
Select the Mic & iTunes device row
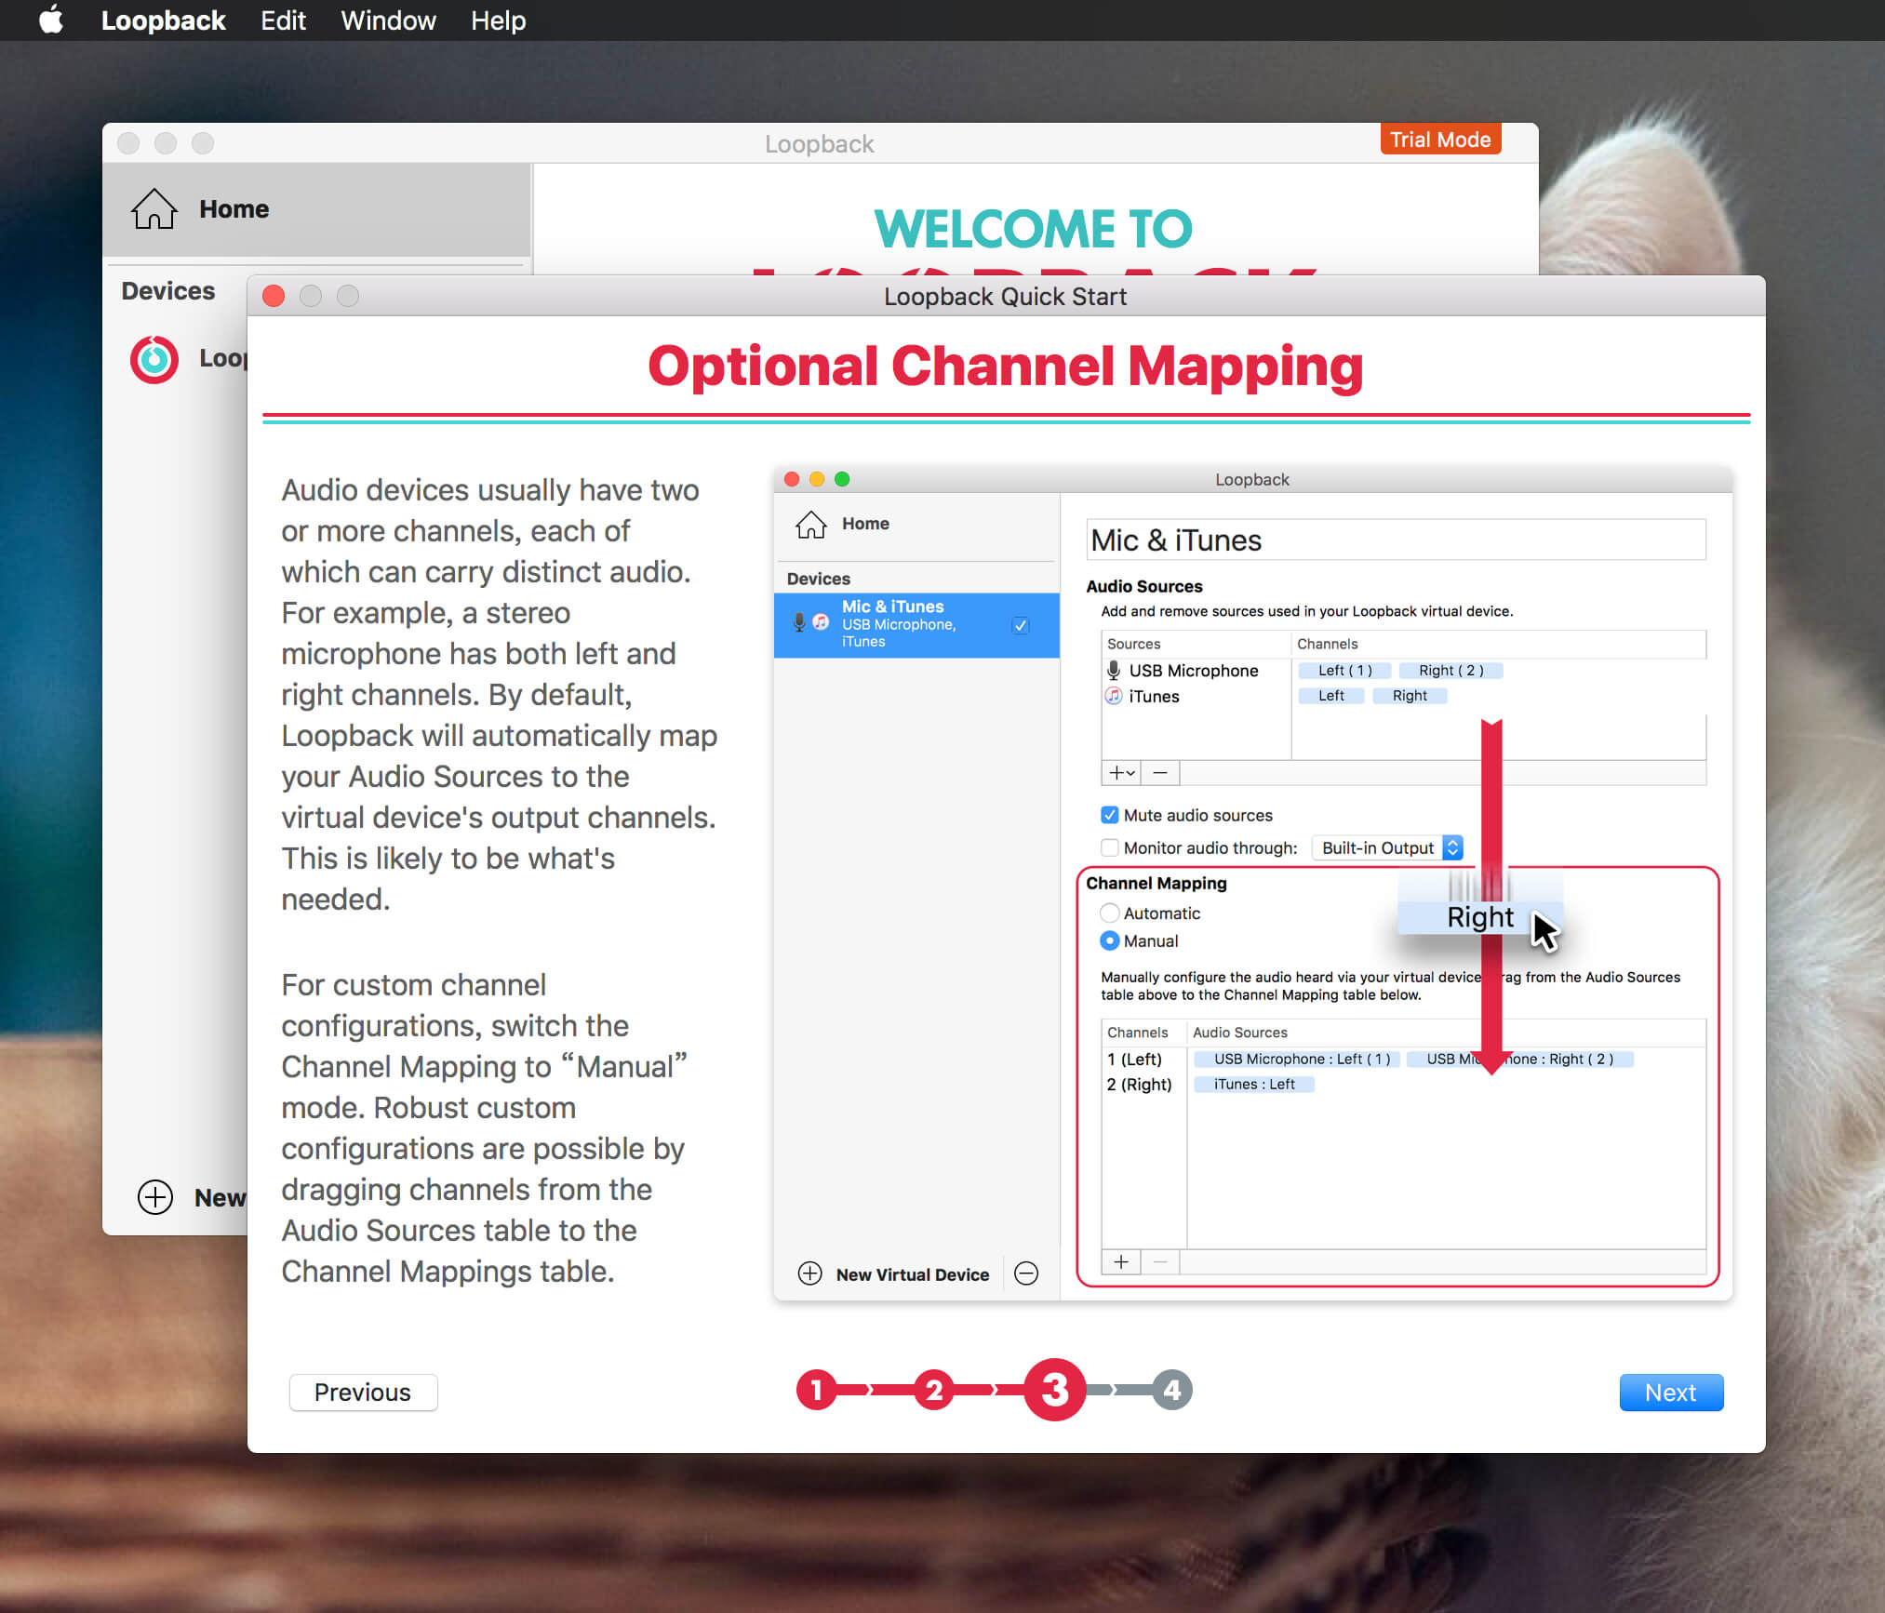tap(916, 624)
